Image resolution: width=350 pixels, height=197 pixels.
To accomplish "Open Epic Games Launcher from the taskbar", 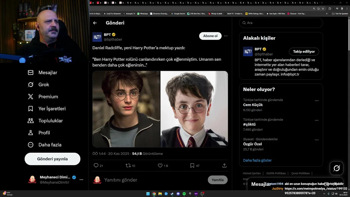I will [190, 194].
